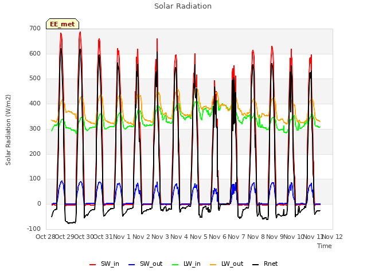Screen dimensions: 367x275
Task: Click the green LW_in legend swatch
Action: [175, 265]
